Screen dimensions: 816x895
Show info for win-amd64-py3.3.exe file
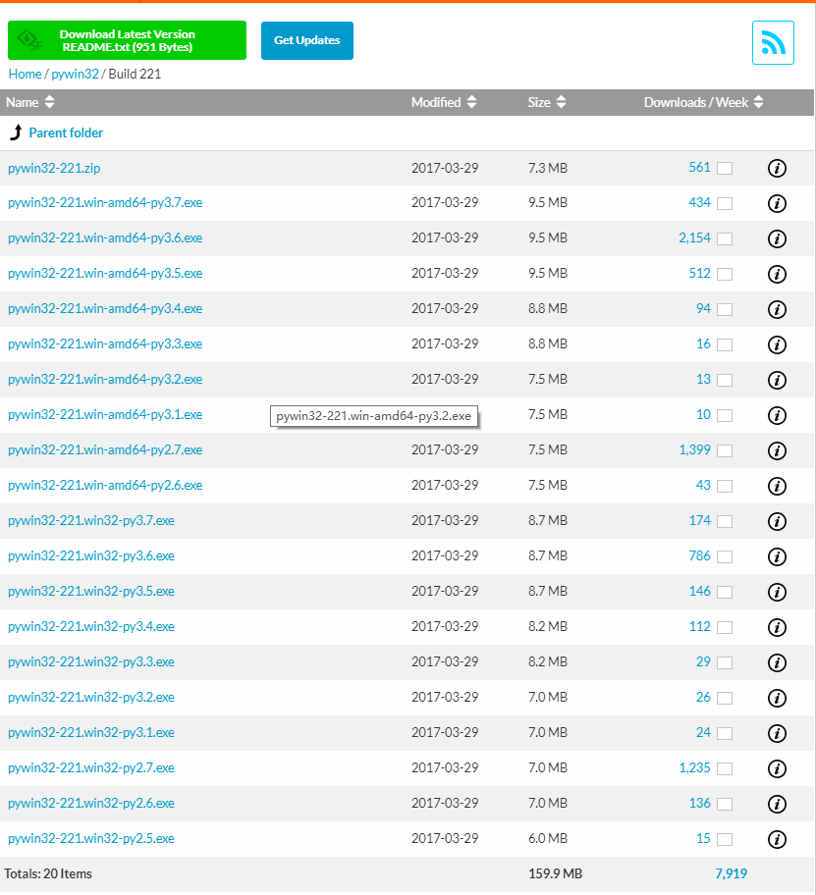coord(777,344)
